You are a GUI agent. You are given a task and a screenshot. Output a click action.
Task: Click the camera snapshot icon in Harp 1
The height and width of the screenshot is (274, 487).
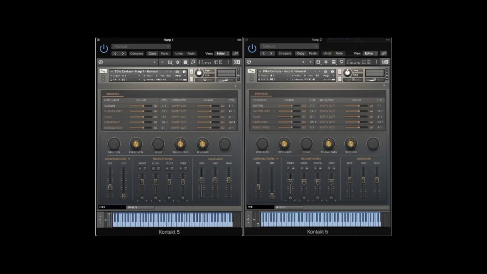[x=177, y=72]
